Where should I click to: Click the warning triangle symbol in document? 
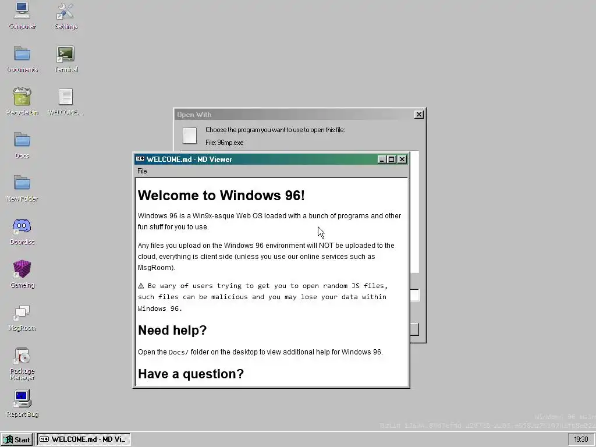(x=141, y=286)
